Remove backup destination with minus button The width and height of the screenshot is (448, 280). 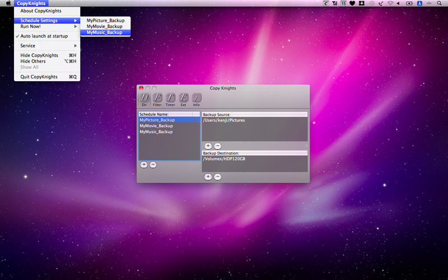coord(218,177)
